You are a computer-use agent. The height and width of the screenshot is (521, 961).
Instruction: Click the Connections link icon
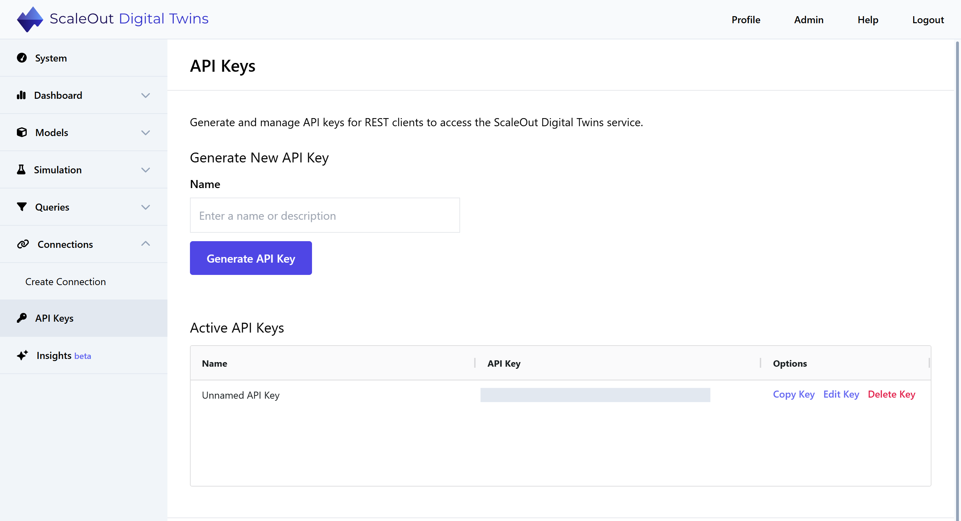click(x=23, y=244)
